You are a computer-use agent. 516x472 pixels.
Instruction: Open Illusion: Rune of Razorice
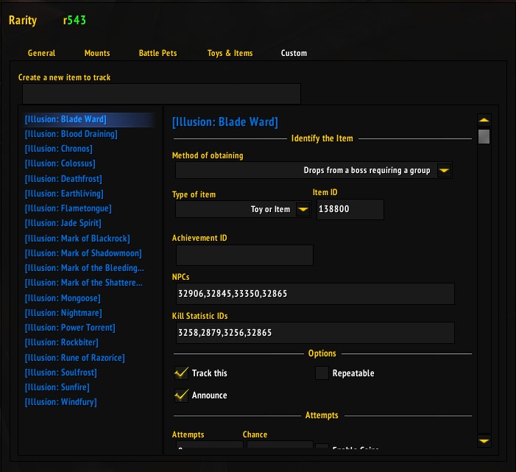coord(74,358)
